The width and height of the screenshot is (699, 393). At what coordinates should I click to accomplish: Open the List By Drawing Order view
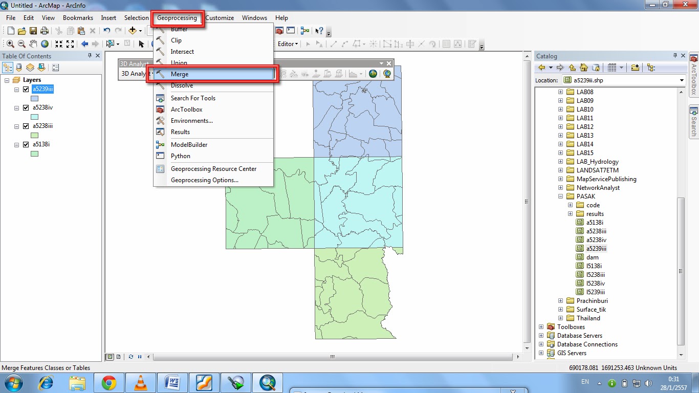point(8,67)
